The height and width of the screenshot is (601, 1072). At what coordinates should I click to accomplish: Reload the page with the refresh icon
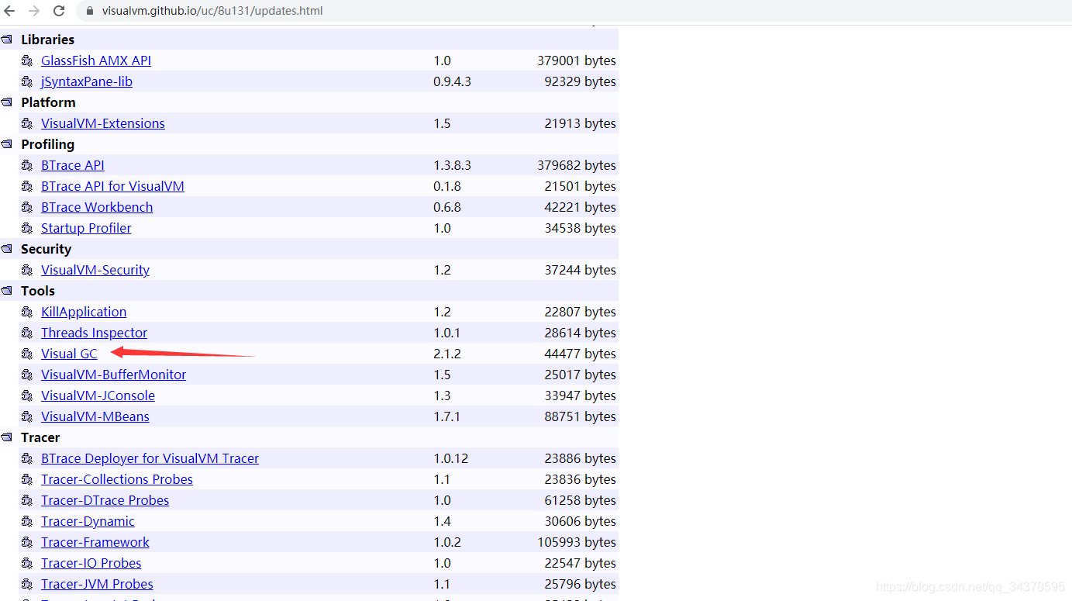(59, 11)
